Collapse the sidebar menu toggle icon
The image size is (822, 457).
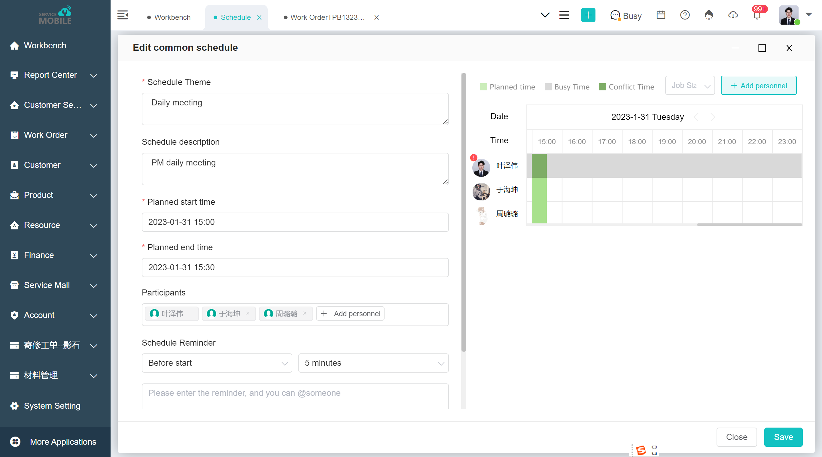point(123,15)
